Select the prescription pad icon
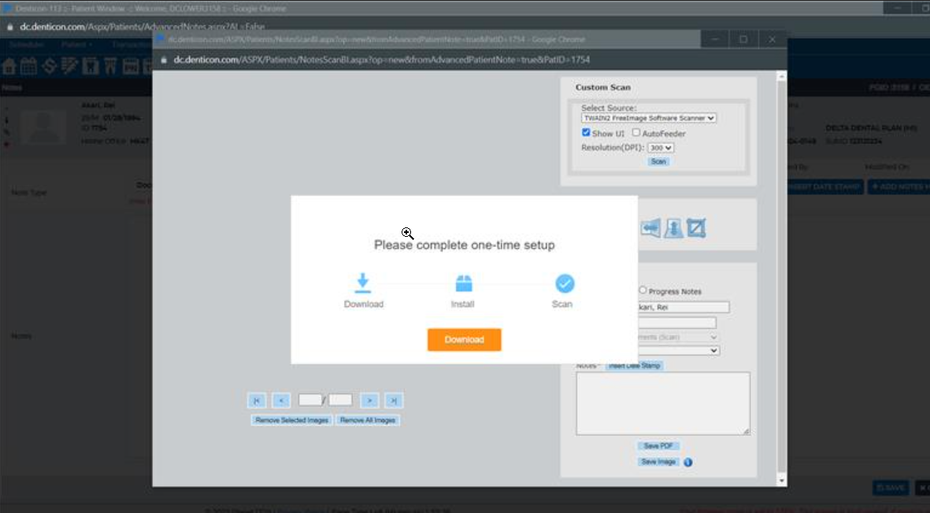This screenshot has height=513, width=930. click(69, 65)
